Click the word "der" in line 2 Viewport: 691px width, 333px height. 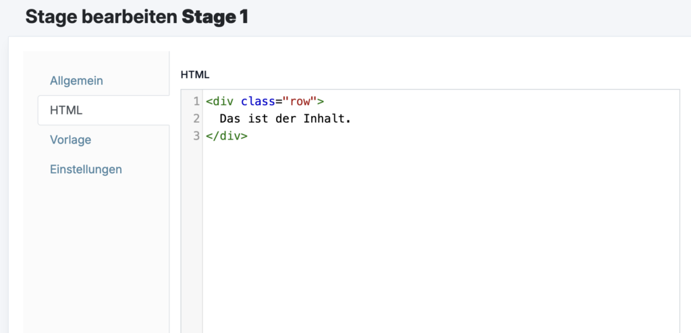pos(286,119)
